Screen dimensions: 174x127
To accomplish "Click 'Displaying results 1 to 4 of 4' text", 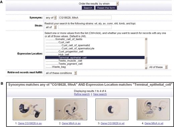I will pos(90,91).
